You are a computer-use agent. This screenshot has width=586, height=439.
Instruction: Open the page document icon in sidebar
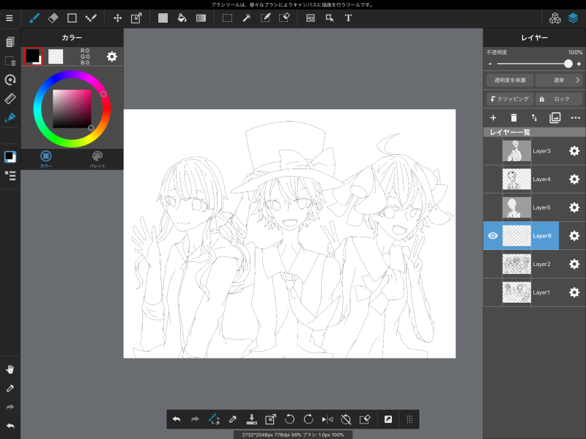tap(10, 42)
